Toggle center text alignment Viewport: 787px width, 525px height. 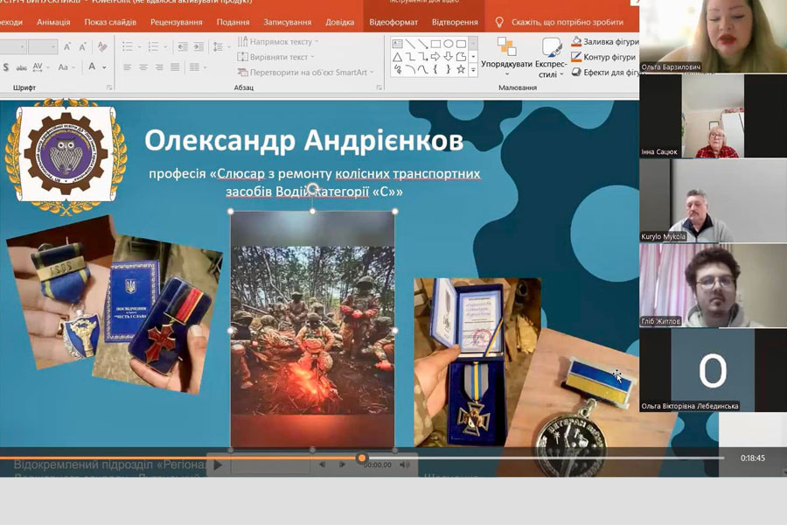(x=143, y=67)
